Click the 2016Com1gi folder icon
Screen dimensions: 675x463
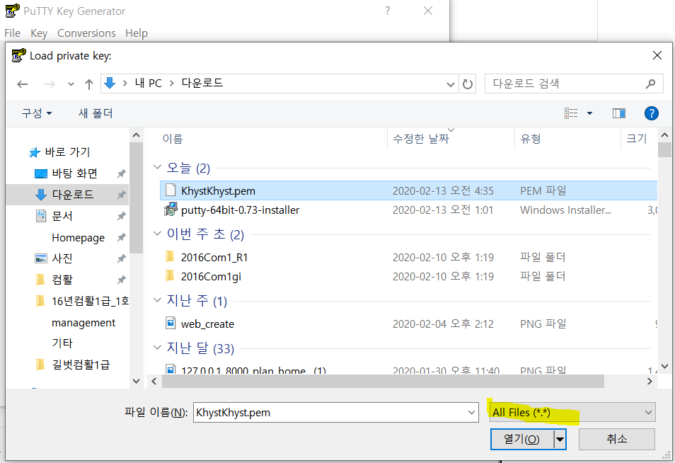[170, 276]
